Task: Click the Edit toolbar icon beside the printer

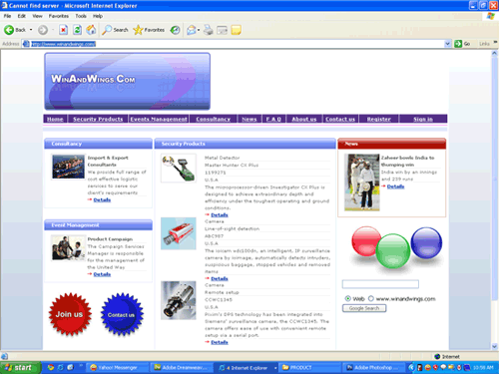Action: coord(222,30)
